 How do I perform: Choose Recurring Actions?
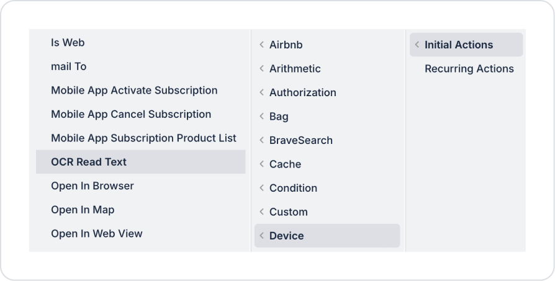click(x=469, y=69)
